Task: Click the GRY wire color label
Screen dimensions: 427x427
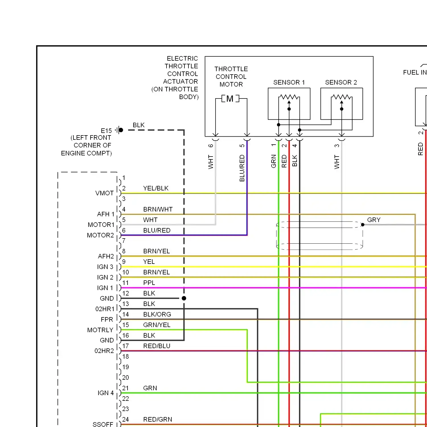Action: click(x=374, y=220)
